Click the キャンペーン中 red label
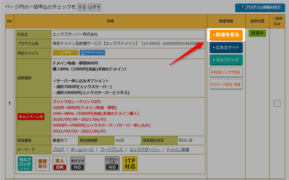The width and height of the screenshot is (289, 180). click(x=31, y=117)
